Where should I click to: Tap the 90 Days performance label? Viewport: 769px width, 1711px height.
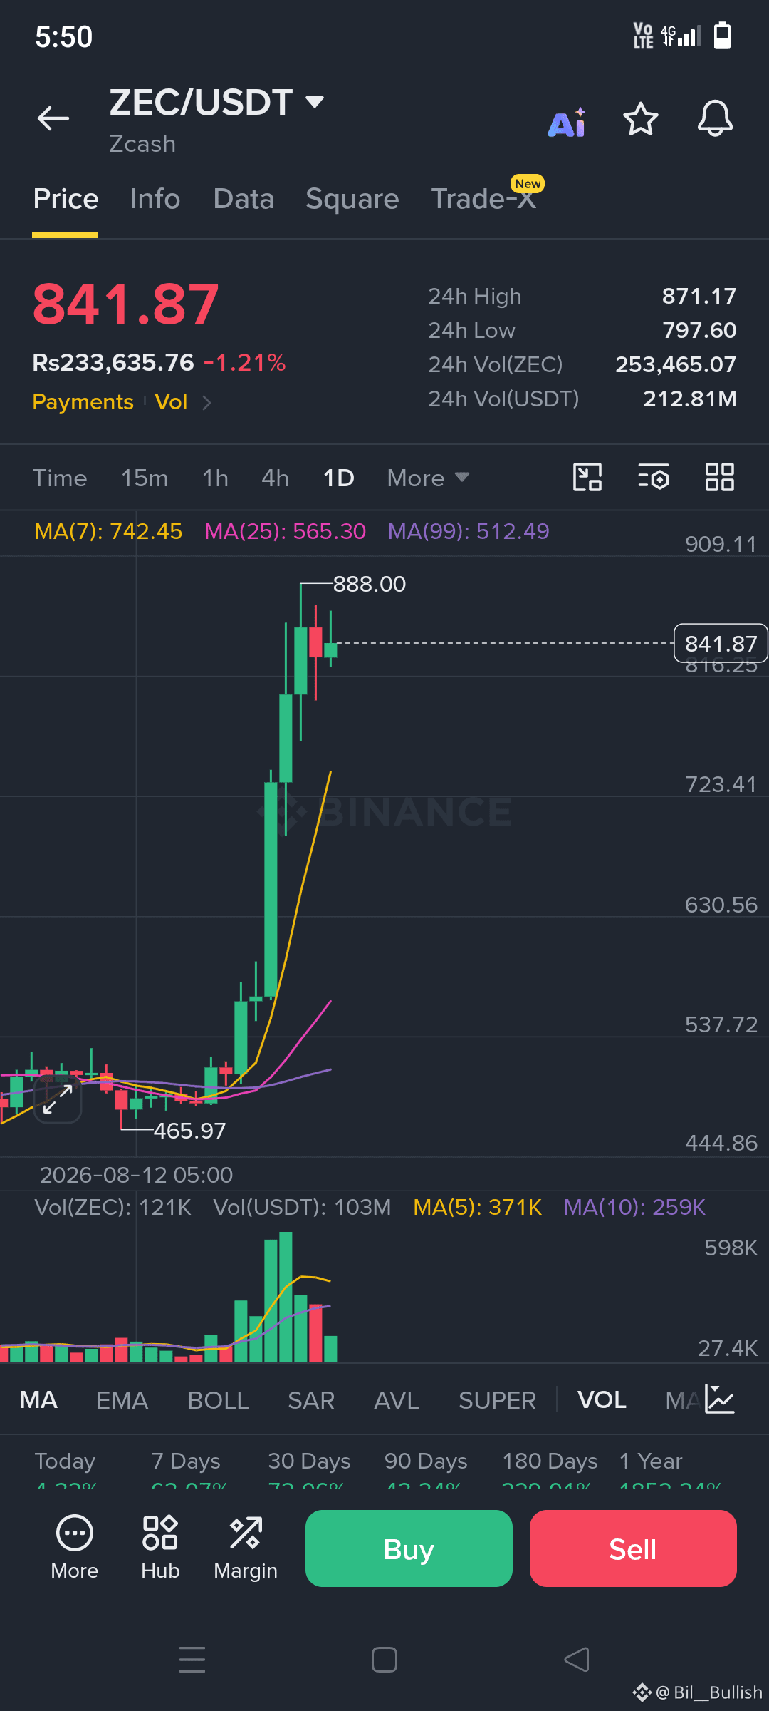pos(426,1461)
